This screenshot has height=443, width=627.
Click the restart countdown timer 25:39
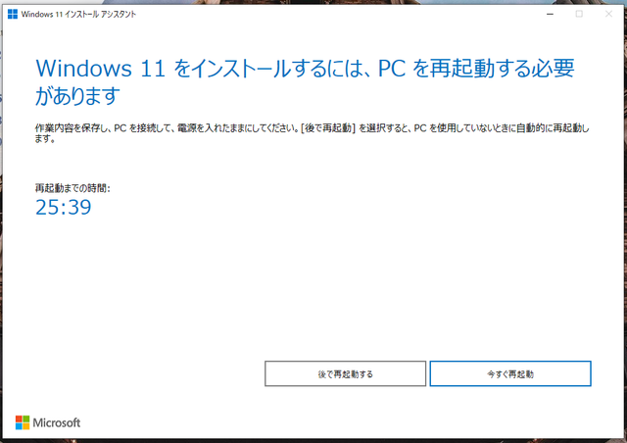pos(63,207)
